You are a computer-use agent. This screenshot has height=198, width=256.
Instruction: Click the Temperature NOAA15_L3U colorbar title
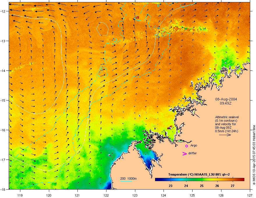coord(199,174)
